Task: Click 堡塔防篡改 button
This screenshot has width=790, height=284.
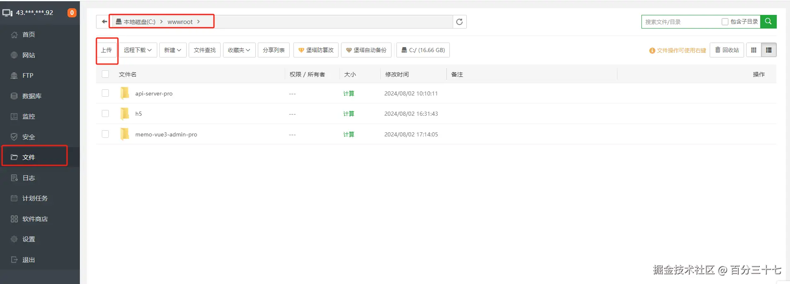Action: click(316, 50)
